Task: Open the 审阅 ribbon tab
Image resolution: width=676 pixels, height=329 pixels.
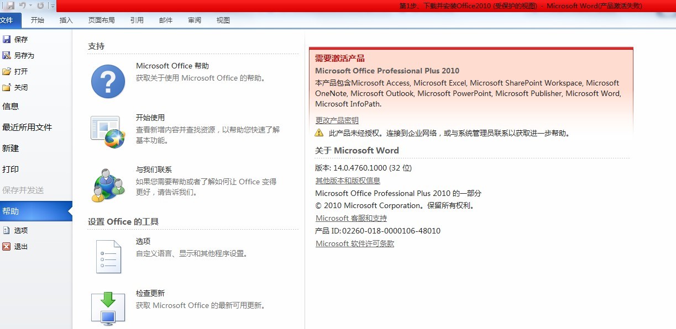Action: coord(194,20)
